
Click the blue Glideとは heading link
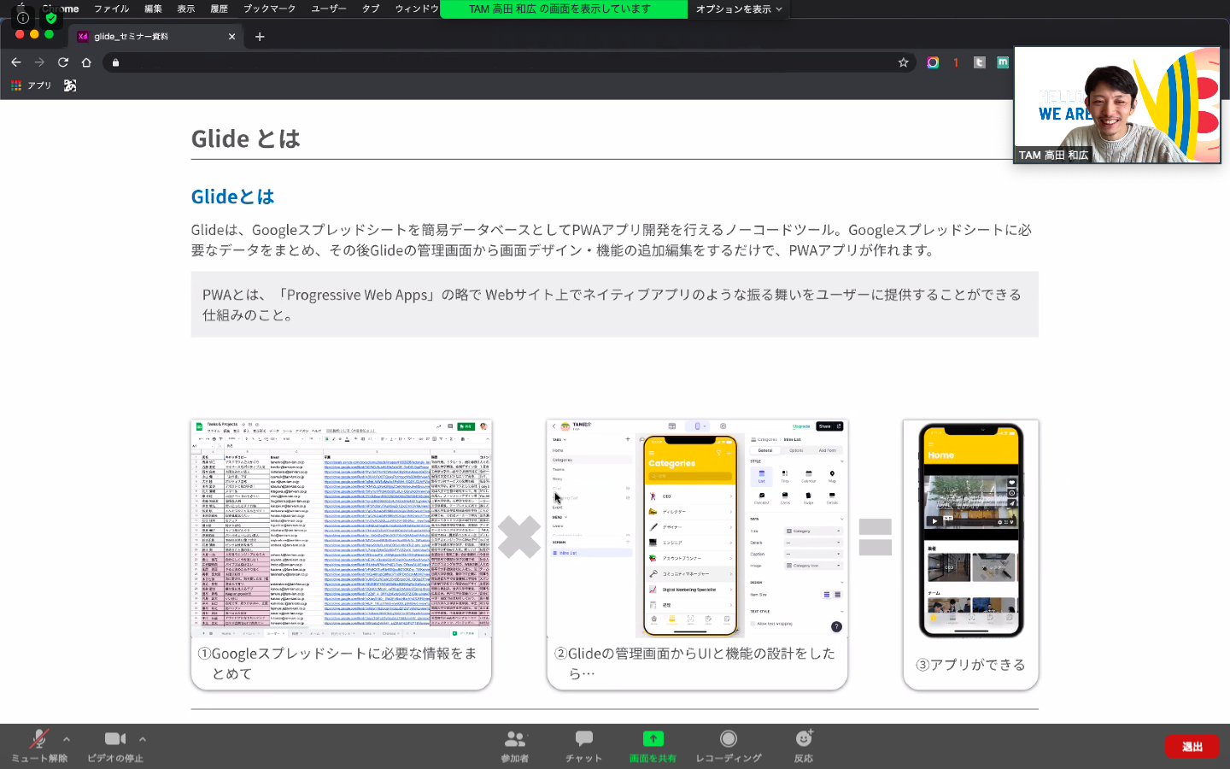click(x=232, y=197)
